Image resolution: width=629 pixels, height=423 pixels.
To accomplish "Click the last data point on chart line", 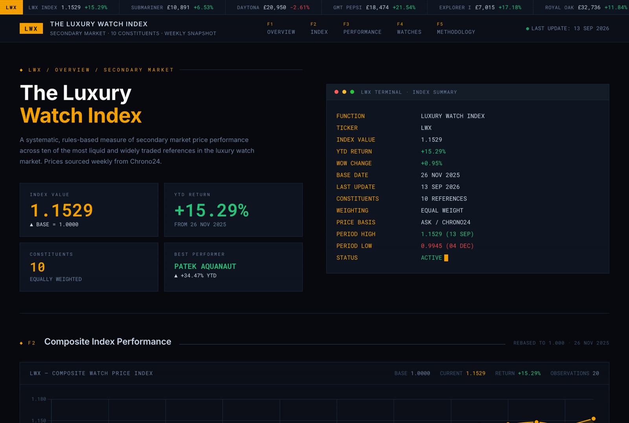I will point(594,419).
